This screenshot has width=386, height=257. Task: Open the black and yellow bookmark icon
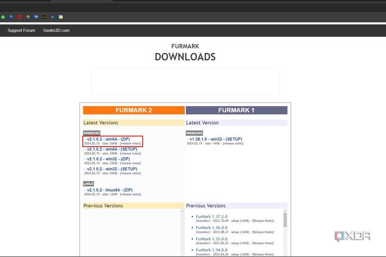coord(44,17)
